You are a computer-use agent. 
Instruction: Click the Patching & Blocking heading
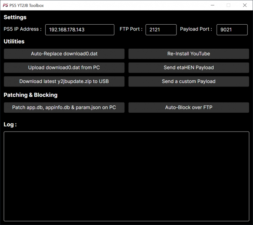pyautogui.click(x=31, y=95)
